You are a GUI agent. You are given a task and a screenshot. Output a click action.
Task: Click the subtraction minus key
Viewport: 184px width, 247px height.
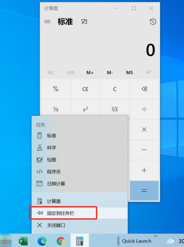click(144, 150)
